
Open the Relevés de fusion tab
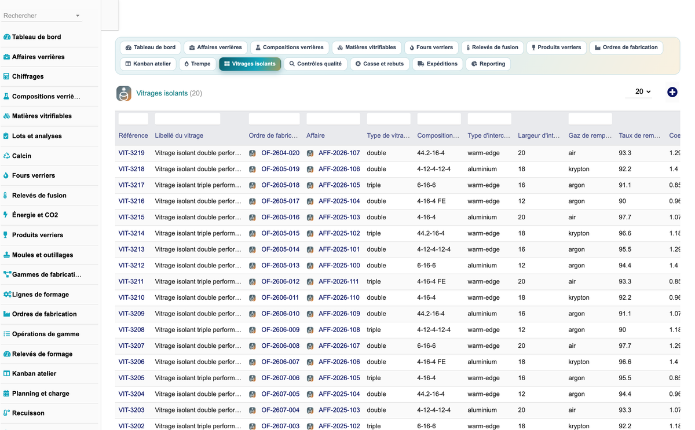pos(492,47)
